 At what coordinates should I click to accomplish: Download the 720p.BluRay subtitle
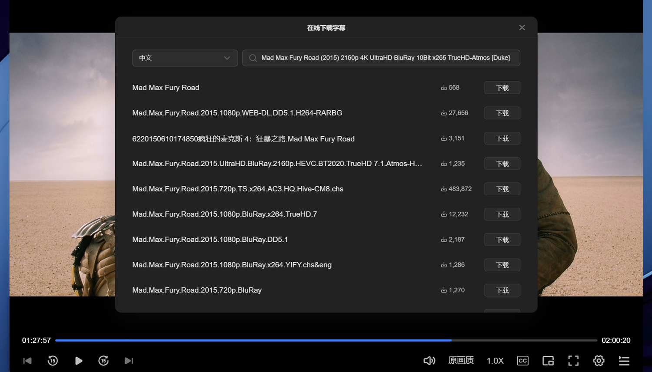click(x=502, y=290)
